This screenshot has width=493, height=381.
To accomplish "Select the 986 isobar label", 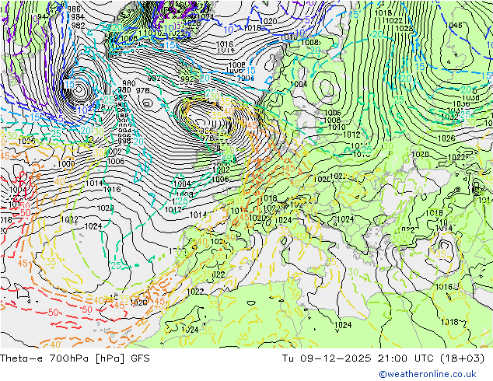I will tap(74, 9).
